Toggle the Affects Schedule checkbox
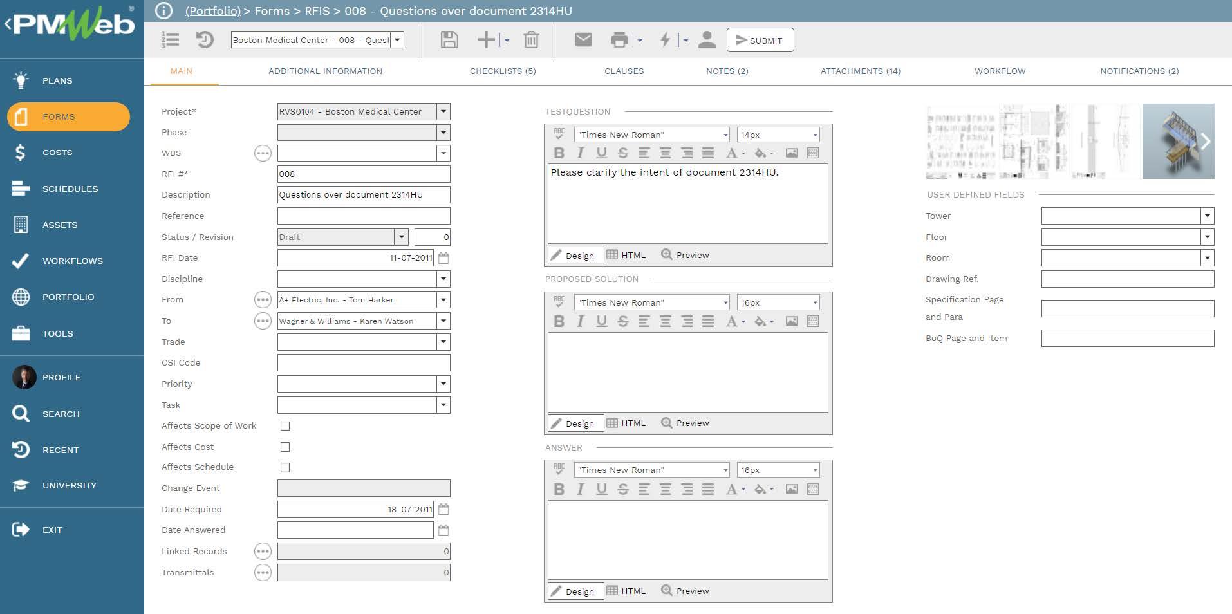Image resolution: width=1232 pixels, height=614 pixels. 285,467
